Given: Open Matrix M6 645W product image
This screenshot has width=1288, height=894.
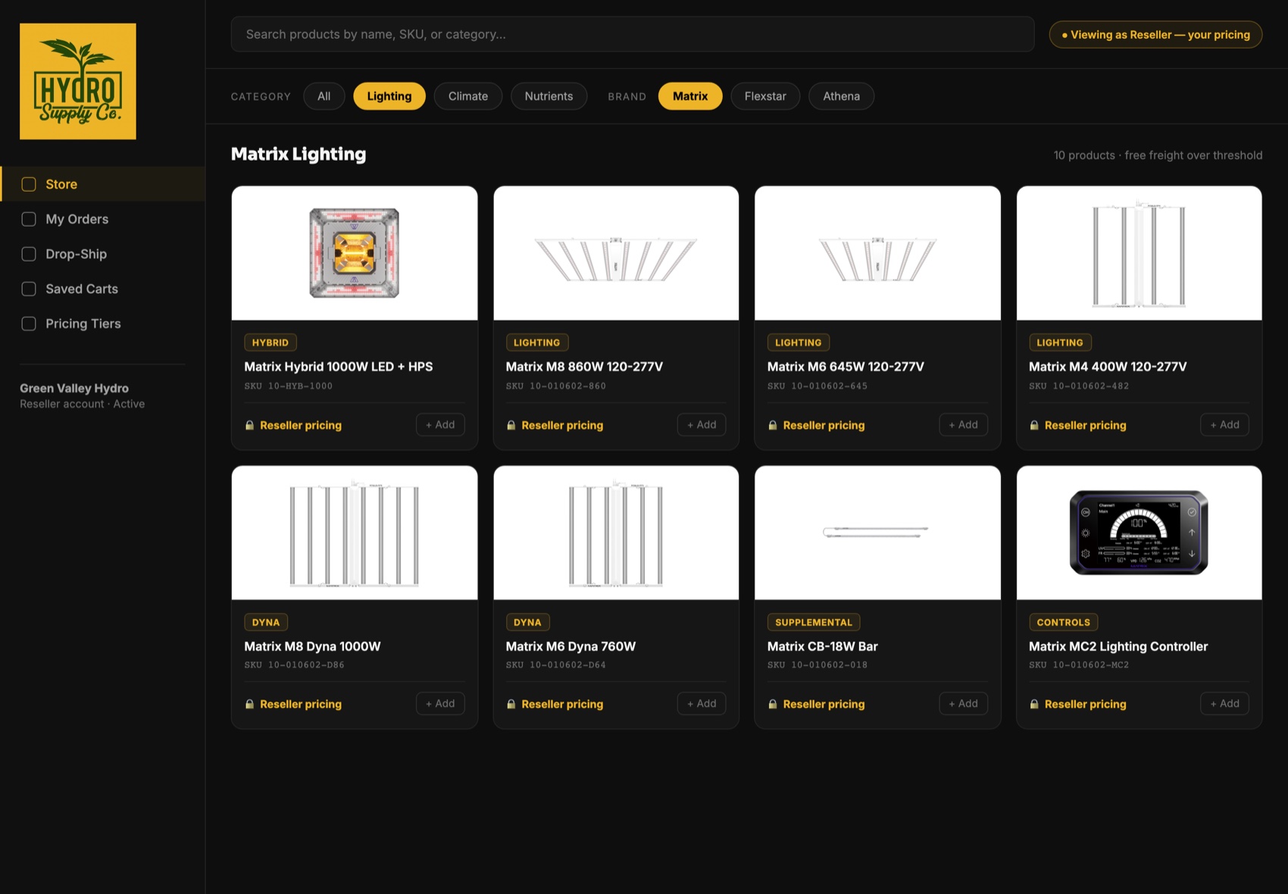Looking at the screenshot, I should click(x=877, y=253).
